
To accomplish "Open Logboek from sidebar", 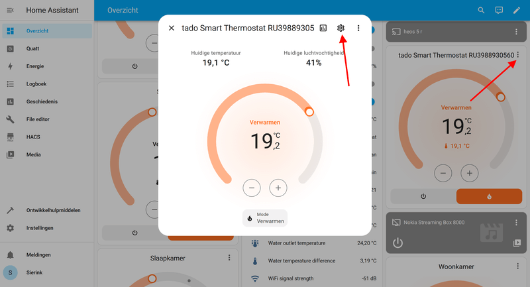I will click(47, 84).
